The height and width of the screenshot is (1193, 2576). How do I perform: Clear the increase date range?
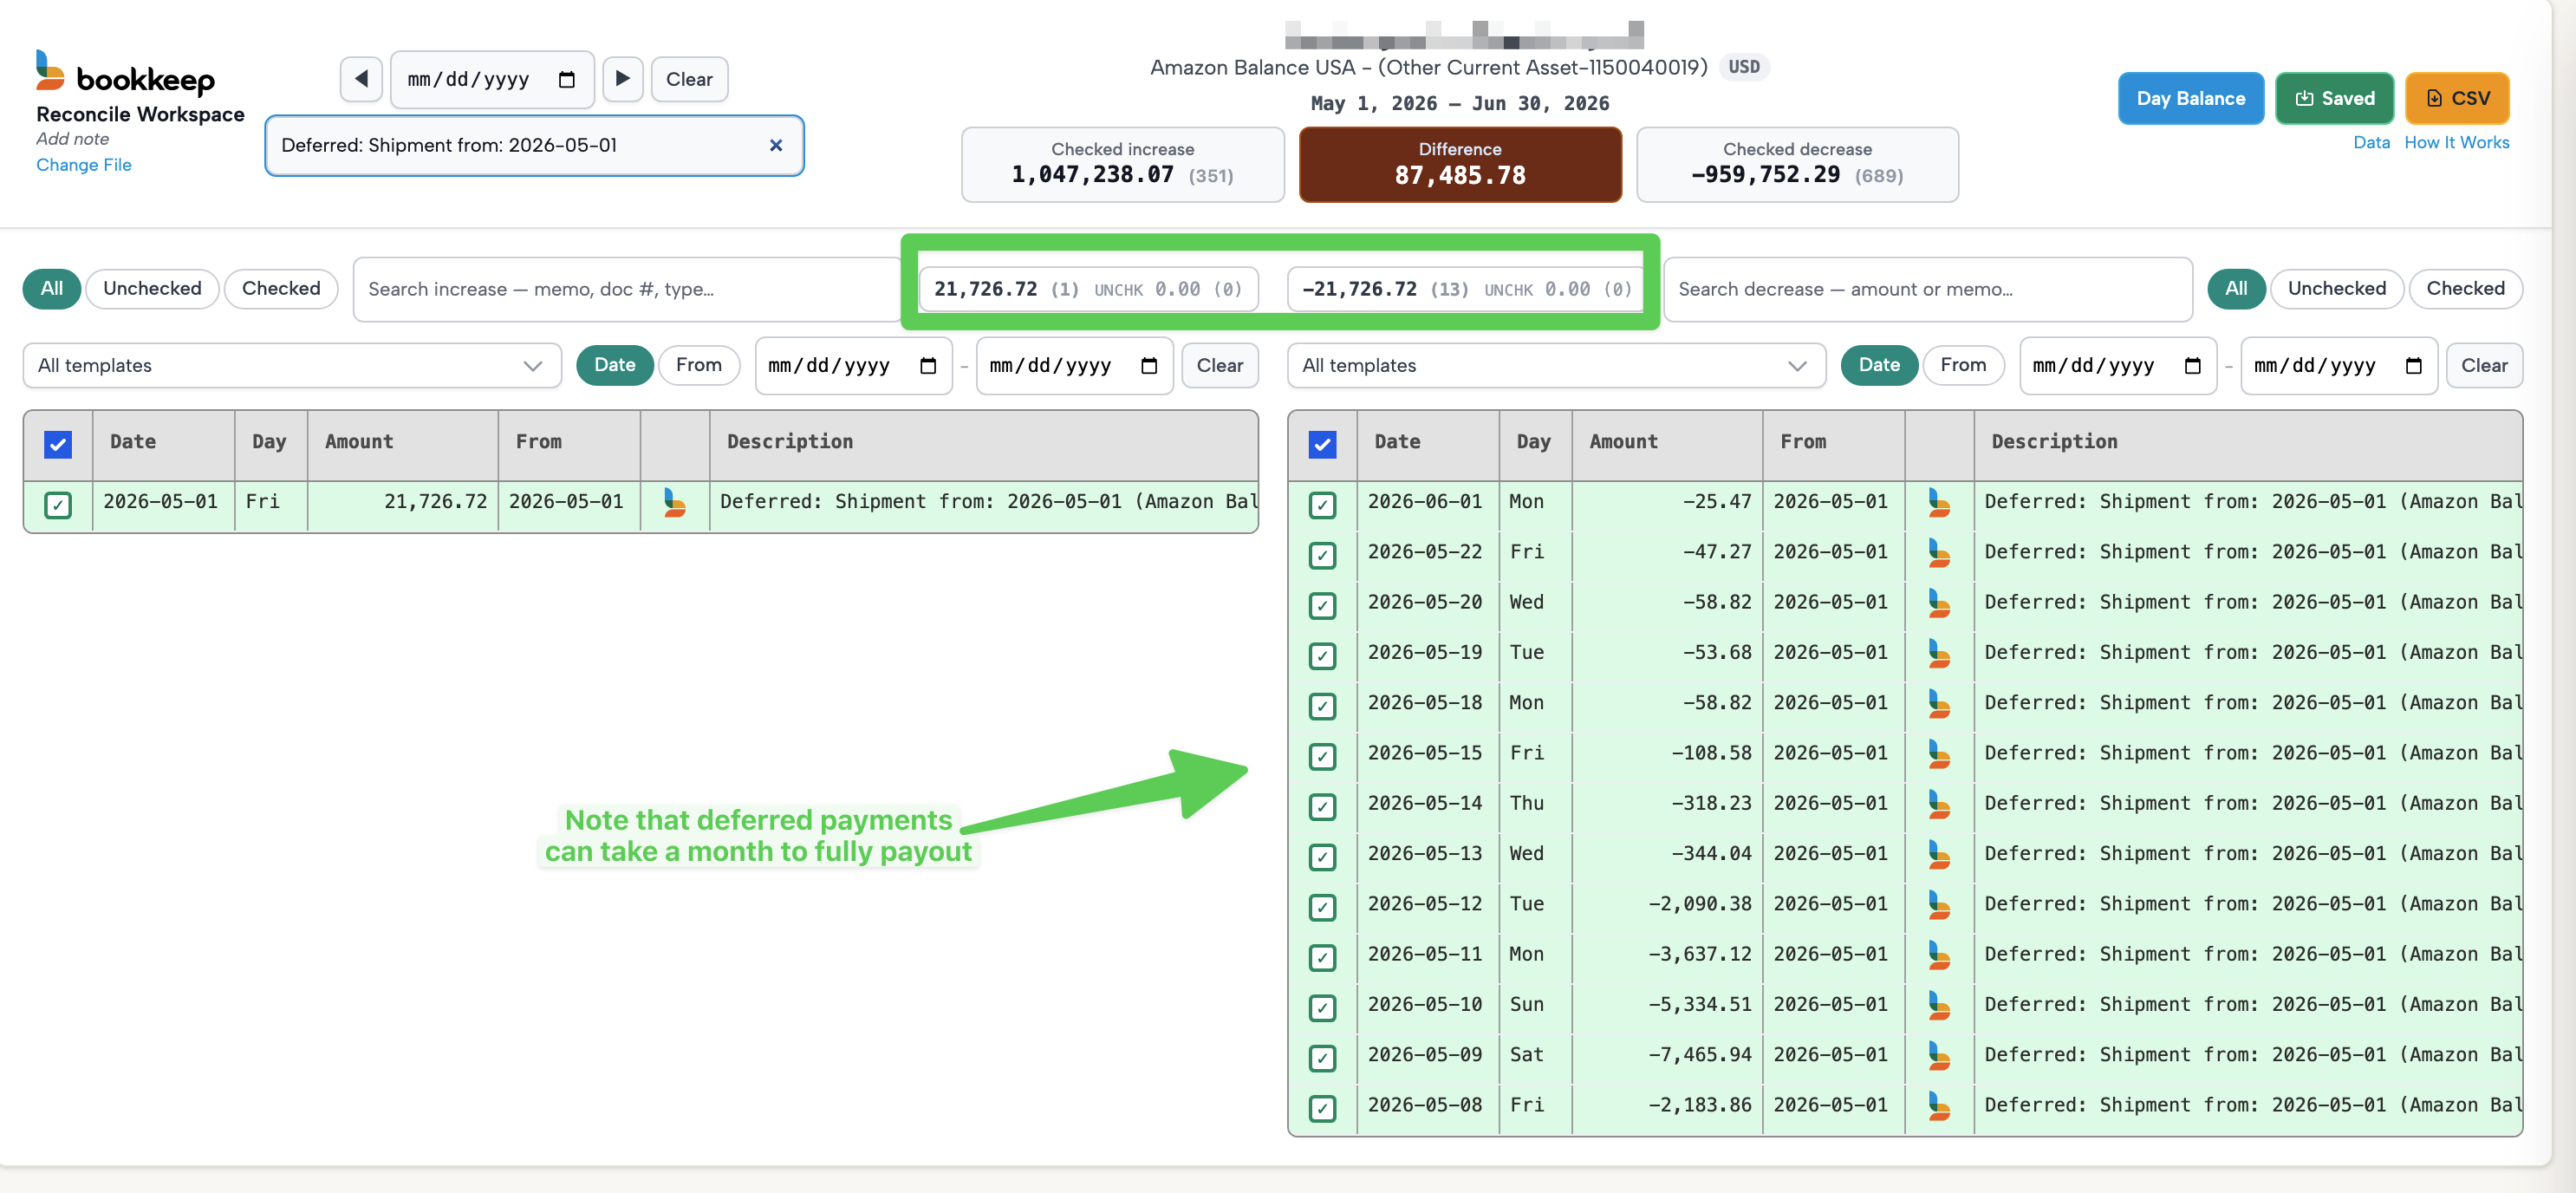tap(1220, 366)
